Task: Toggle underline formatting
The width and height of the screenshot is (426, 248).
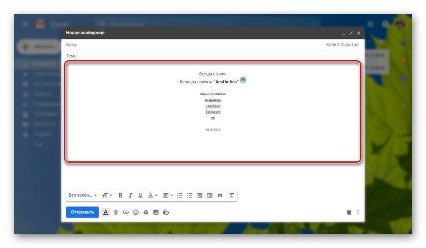Action: click(141, 195)
